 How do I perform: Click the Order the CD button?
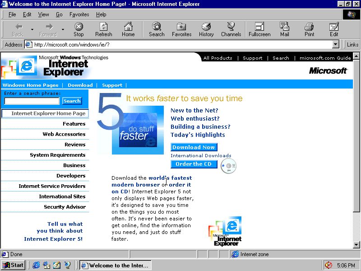coord(194,164)
